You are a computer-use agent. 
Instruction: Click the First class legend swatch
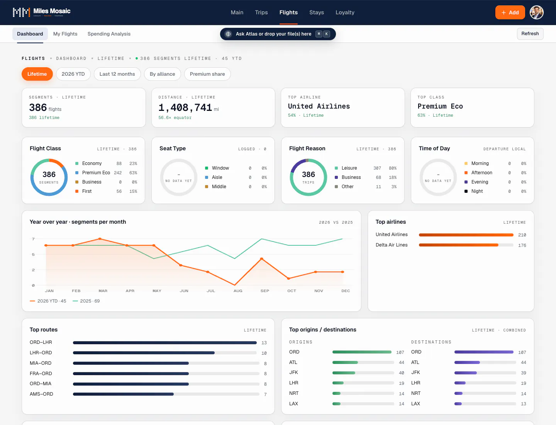[77, 191]
